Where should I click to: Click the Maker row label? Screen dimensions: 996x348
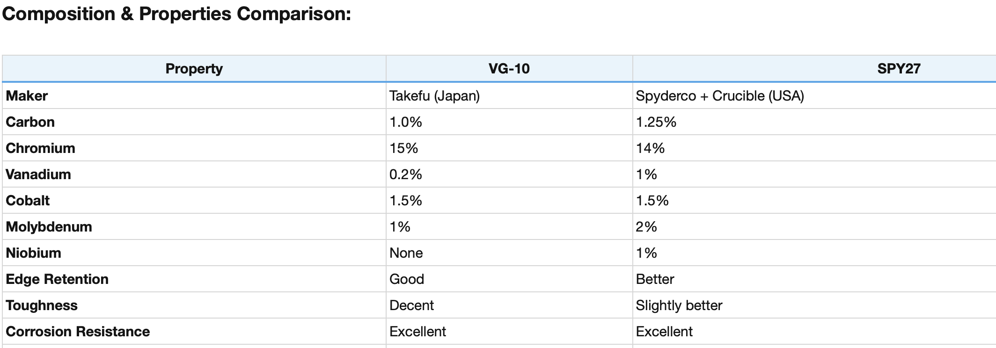tap(27, 96)
